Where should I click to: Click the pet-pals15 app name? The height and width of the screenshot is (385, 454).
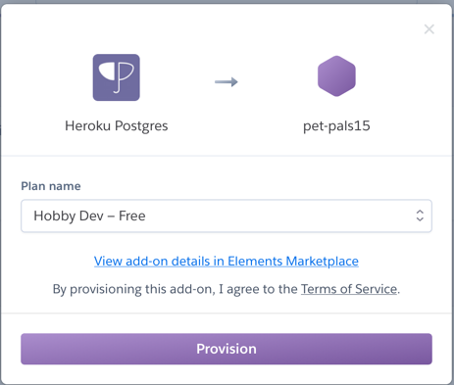336,126
